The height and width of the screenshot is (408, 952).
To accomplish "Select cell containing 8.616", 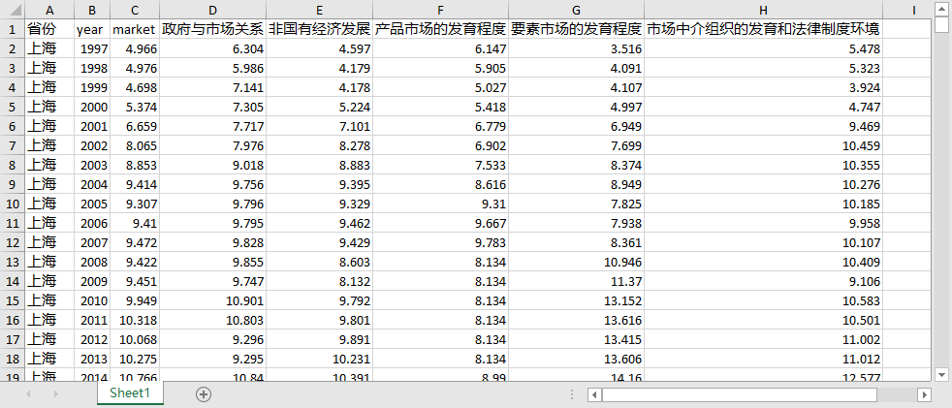I will 441,184.
